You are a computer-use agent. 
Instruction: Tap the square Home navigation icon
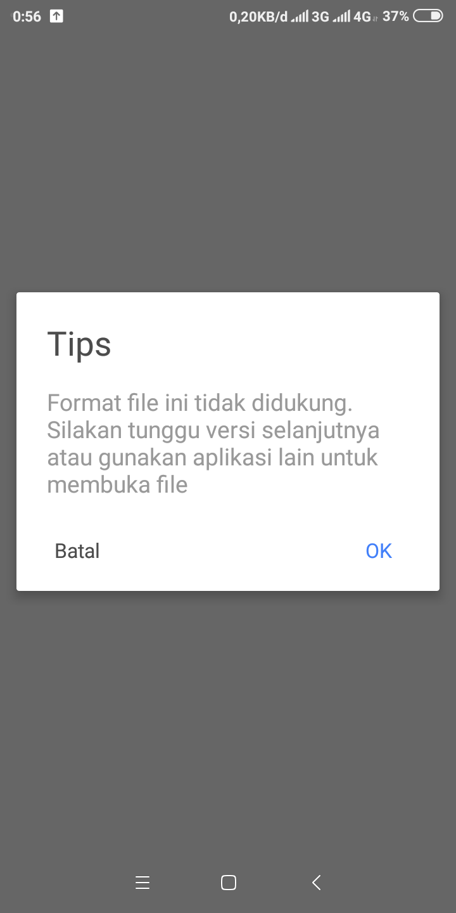click(229, 883)
